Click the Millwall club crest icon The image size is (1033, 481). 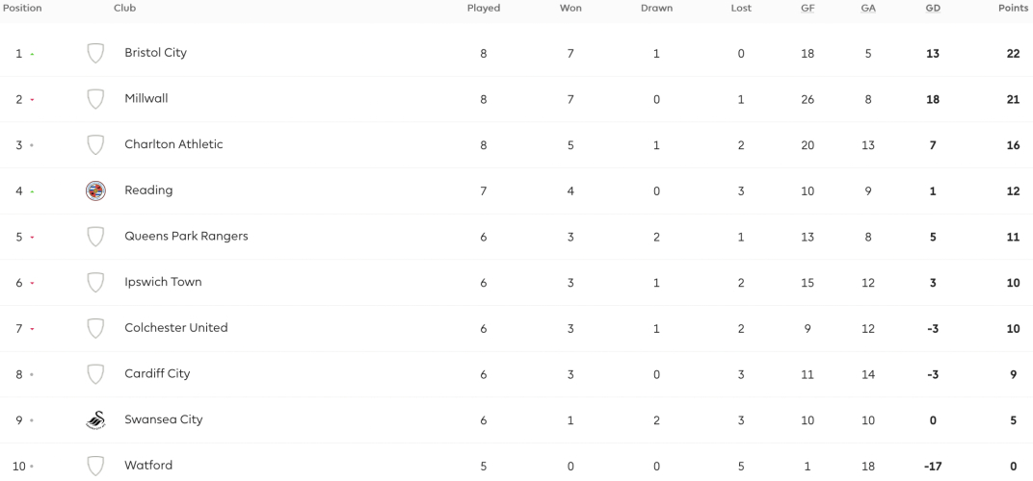coord(95,99)
